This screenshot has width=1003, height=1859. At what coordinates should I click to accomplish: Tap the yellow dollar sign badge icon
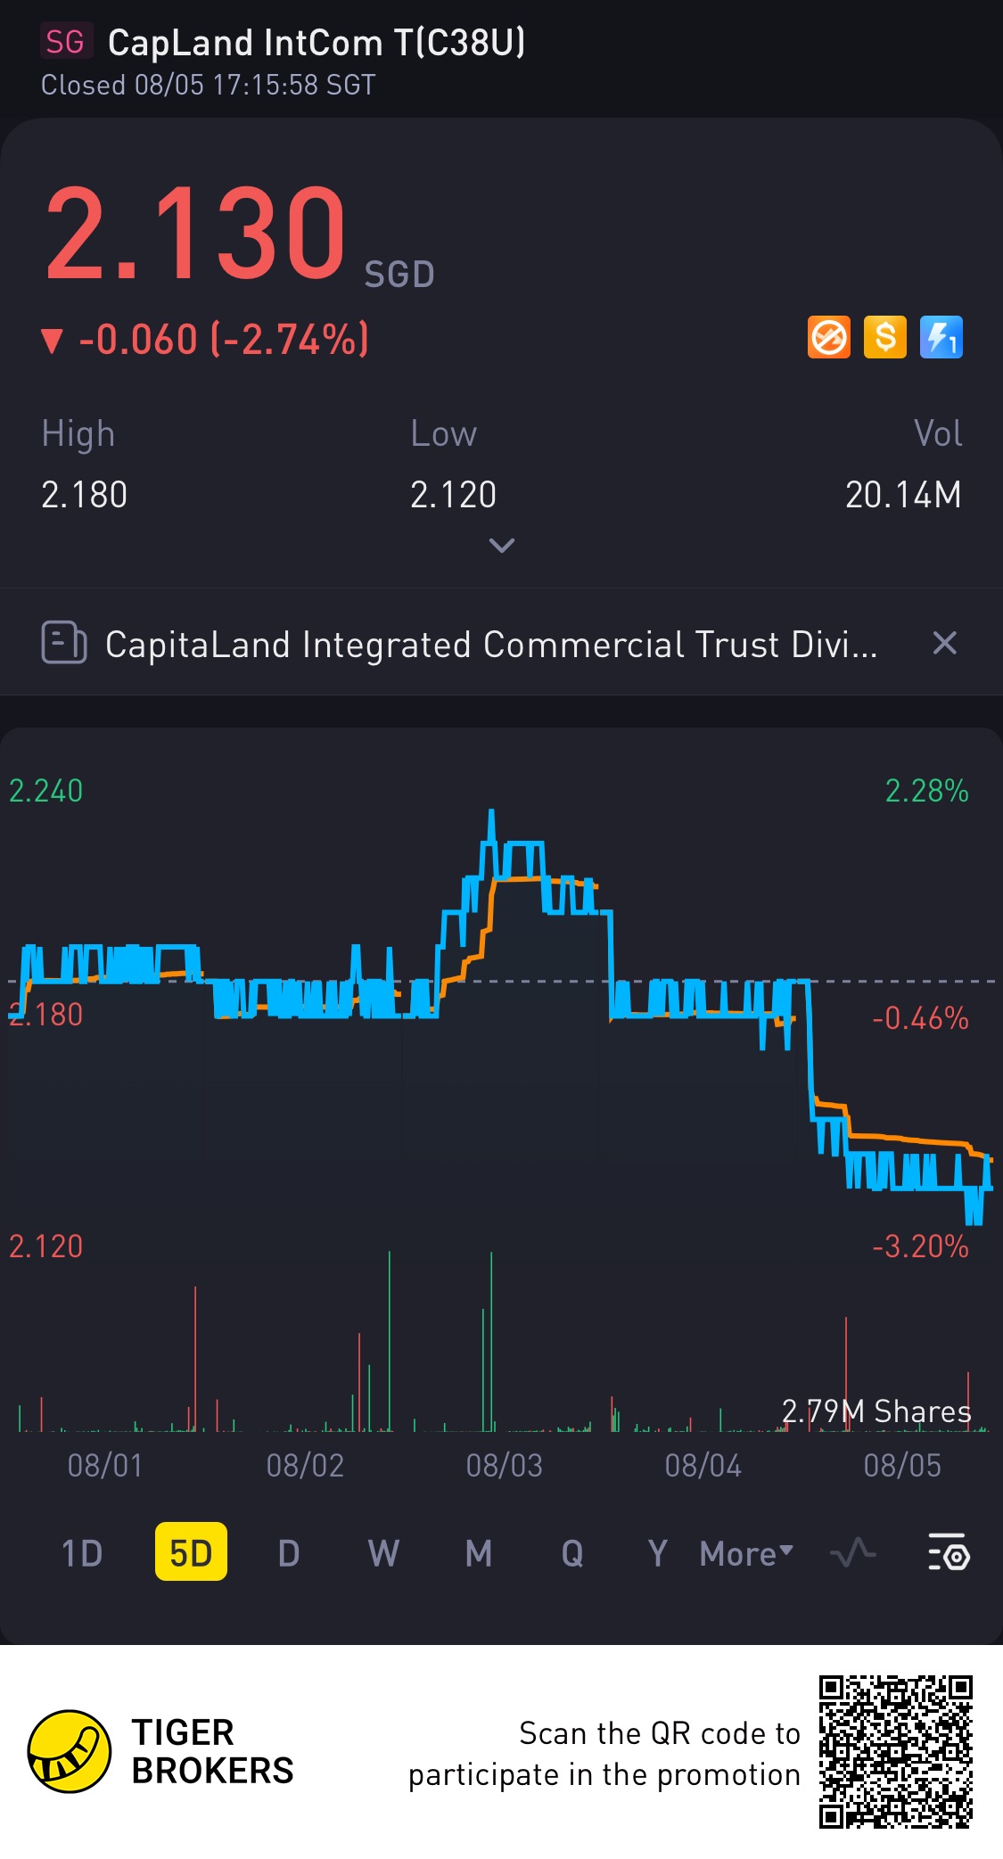tap(884, 338)
